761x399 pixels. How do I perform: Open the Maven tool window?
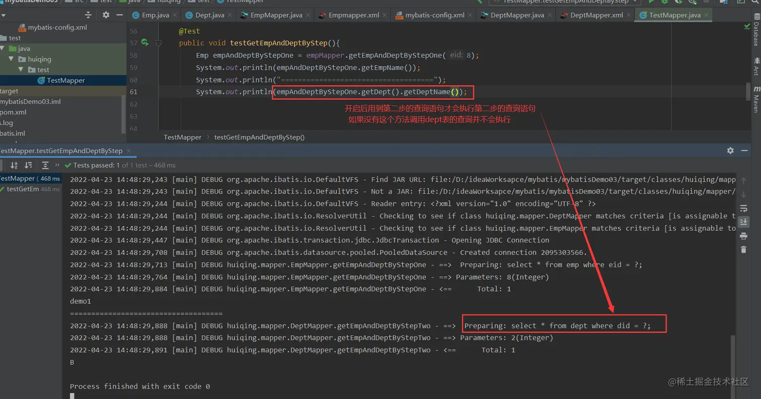tap(755, 99)
